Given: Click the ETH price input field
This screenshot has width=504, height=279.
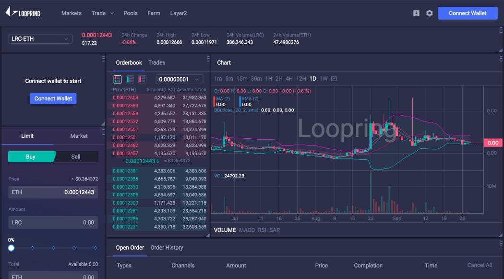Looking at the screenshot, I should coord(53,192).
